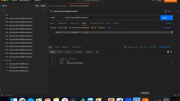Click the two-pane layout icon in footer
Viewport: 180px width, 101px height.
click(175, 95)
